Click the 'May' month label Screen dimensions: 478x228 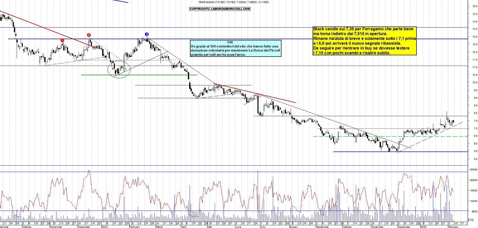coord(210,227)
